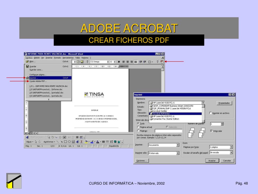This screenshot has height=194, width=258.
Task: Toggle bold formatting in Word toolbar
Action: [x=119, y=62]
